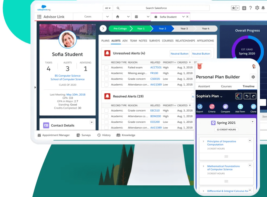Open the Cases tab dropdown chevron
267x197 pixels.
tap(107, 17)
